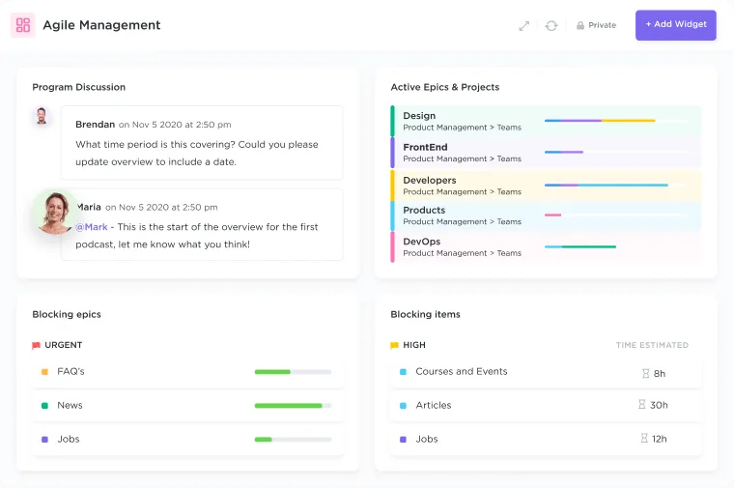
Task: Click Brendan's comment about the time period
Action: 197,153
